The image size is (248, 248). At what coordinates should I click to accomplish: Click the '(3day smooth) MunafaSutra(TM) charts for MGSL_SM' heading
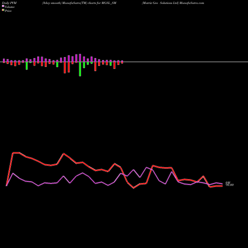pos(79,3)
